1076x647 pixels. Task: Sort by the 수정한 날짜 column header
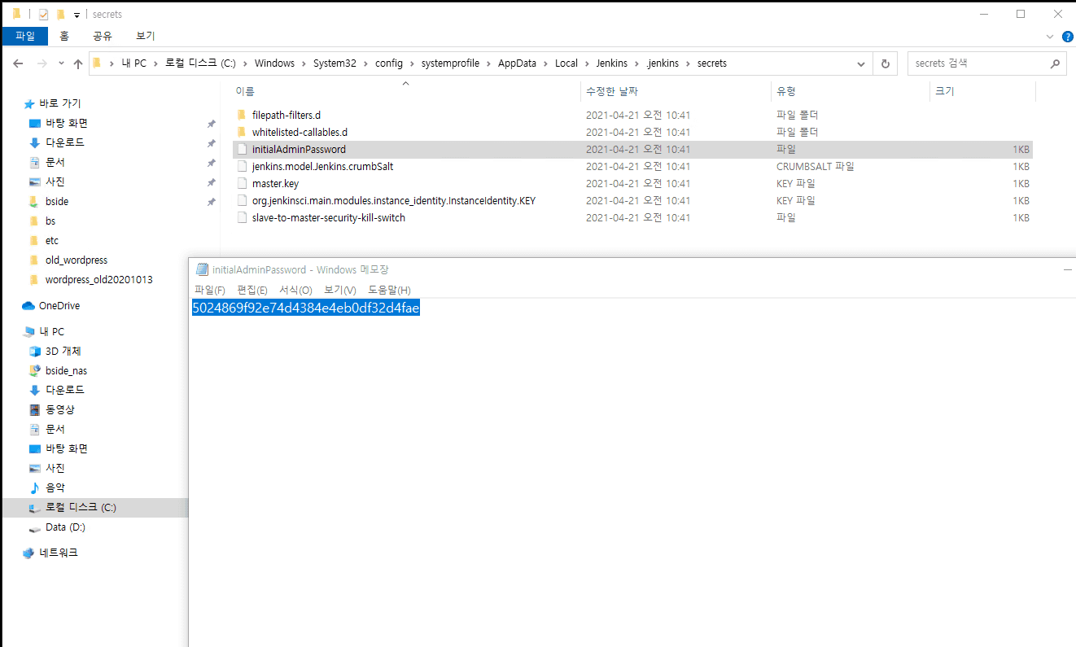(x=612, y=91)
